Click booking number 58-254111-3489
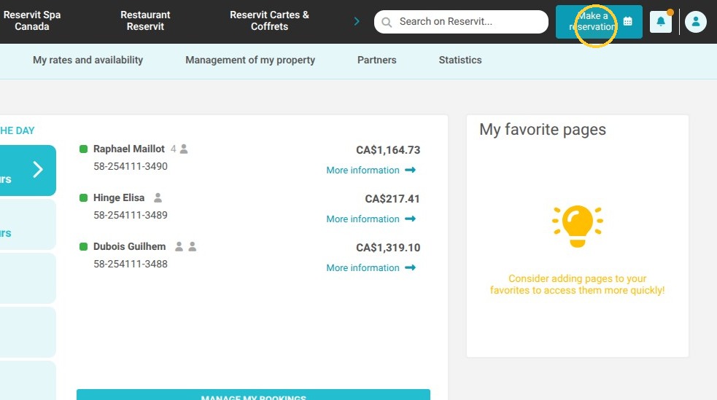The image size is (717, 400). pyautogui.click(x=131, y=215)
